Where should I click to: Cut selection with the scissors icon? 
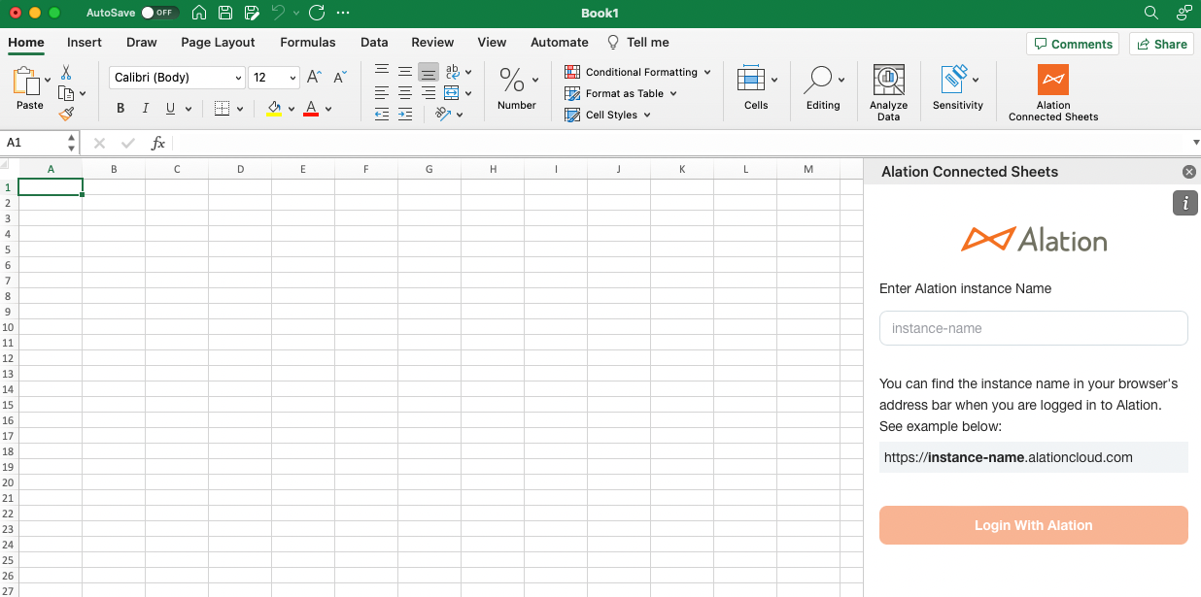pyautogui.click(x=66, y=73)
